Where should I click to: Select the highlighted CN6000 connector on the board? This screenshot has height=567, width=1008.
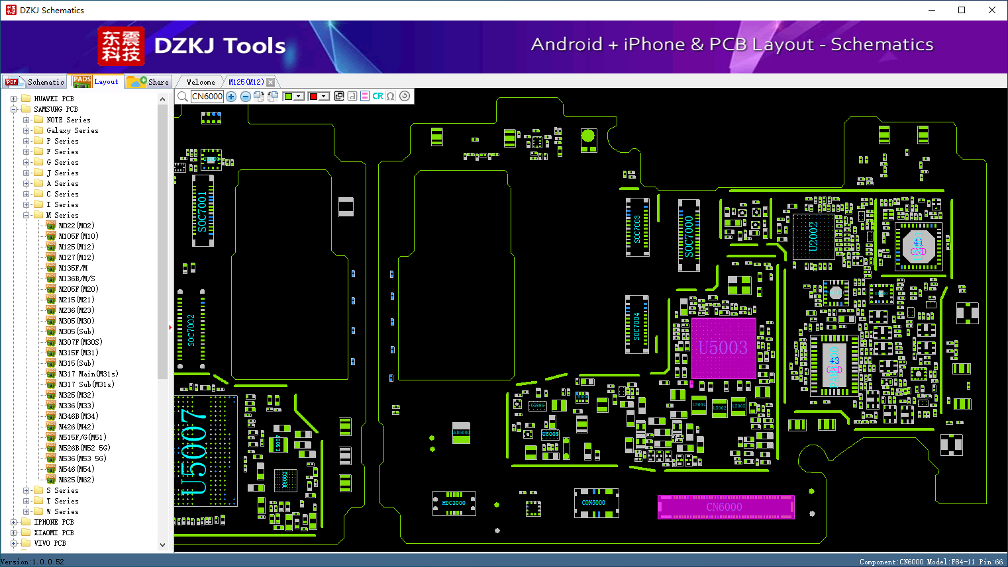(726, 507)
